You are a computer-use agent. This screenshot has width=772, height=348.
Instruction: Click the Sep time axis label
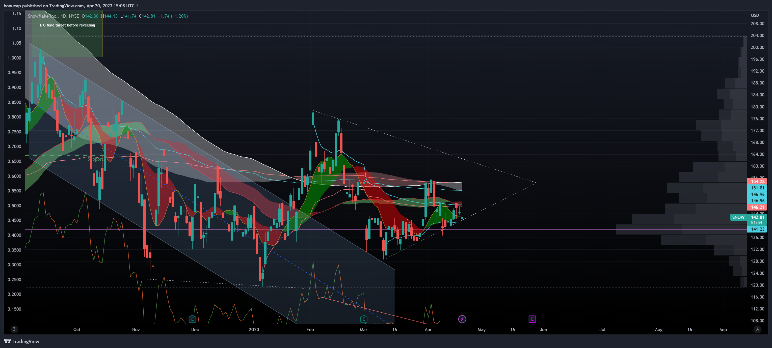(723, 329)
